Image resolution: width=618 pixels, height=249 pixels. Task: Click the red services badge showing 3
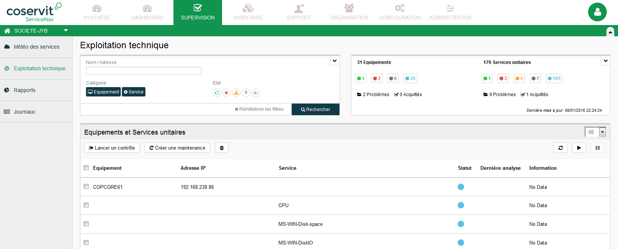503,79
